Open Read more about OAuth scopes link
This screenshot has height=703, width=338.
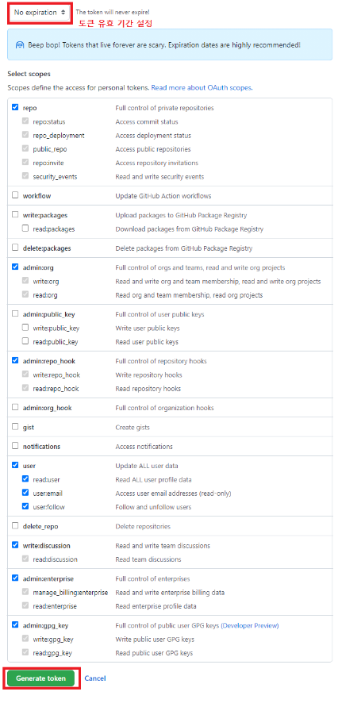coord(202,88)
